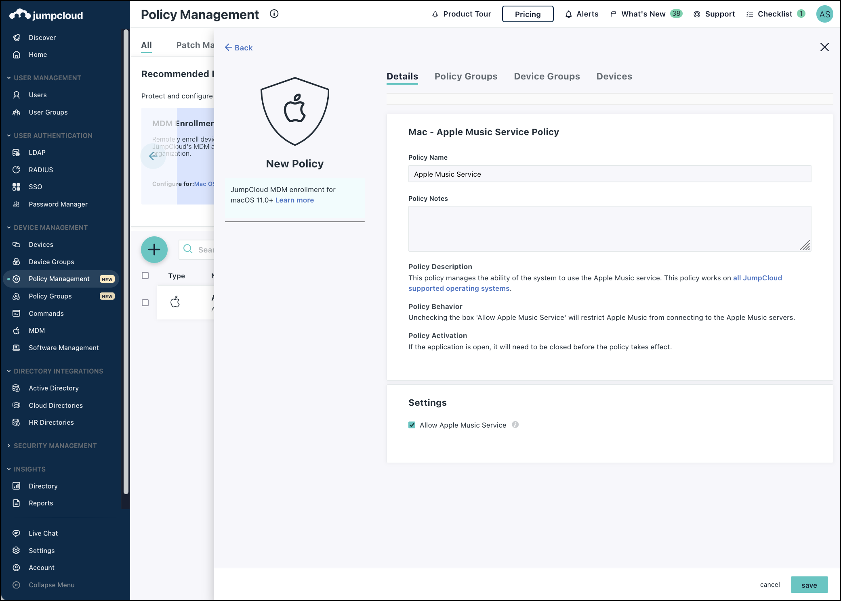Open Alerts bell icon in header
This screenshot has height=601, width=841.
point(569,14)
